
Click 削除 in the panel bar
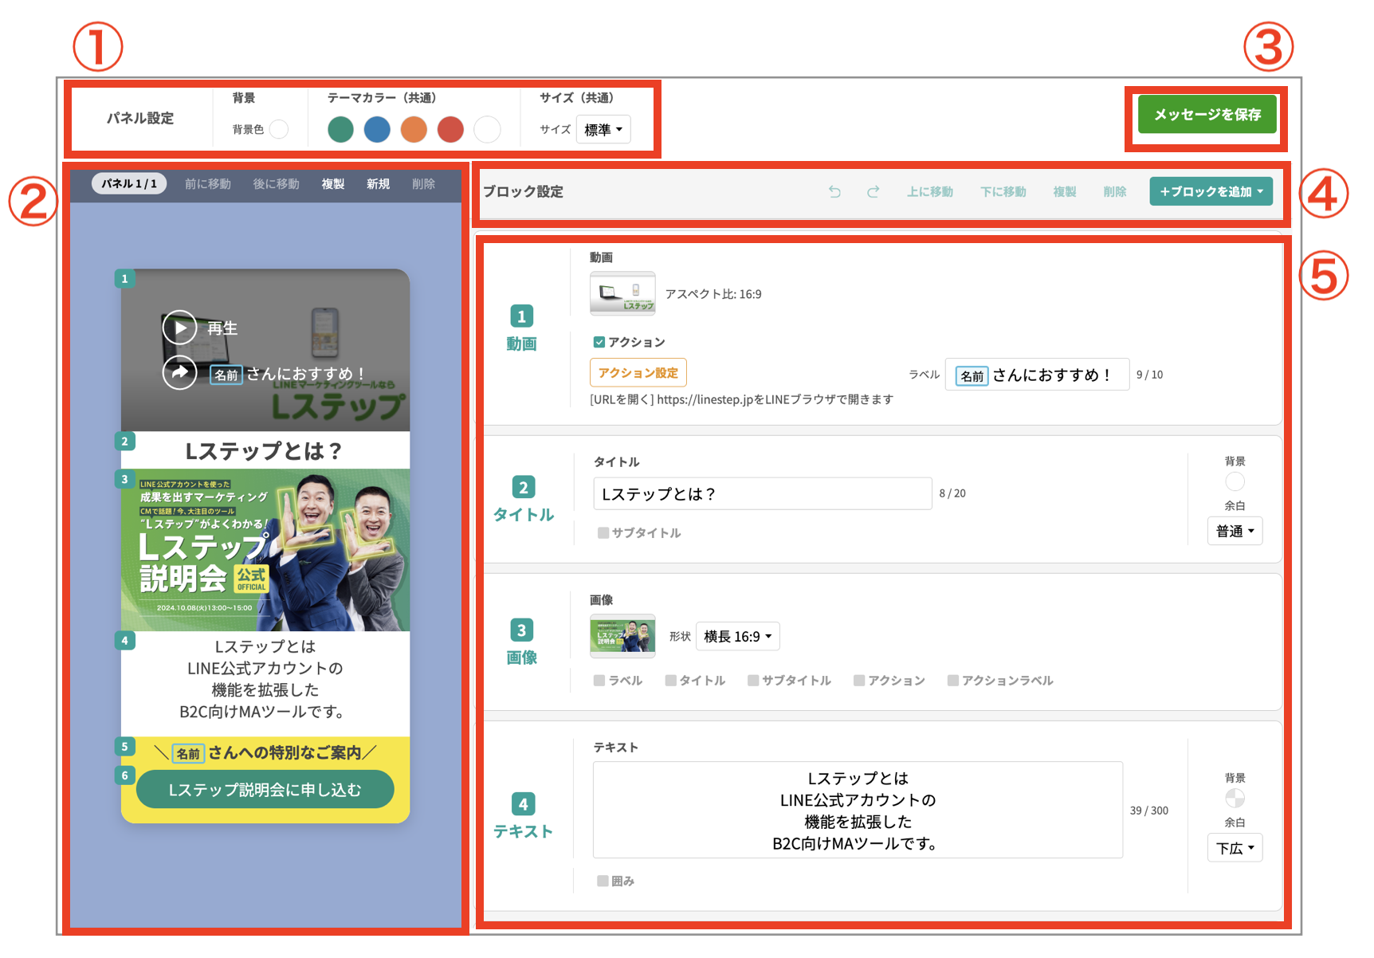point(423,183)
